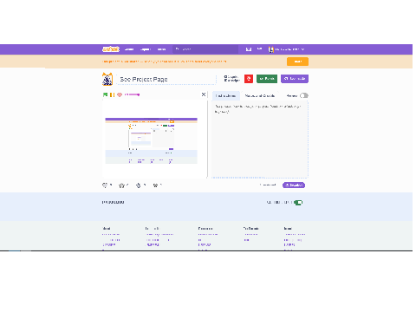Open the first menu item after the logo
The width and height of the screenshot is (416, 312).
tap(129, 49)
